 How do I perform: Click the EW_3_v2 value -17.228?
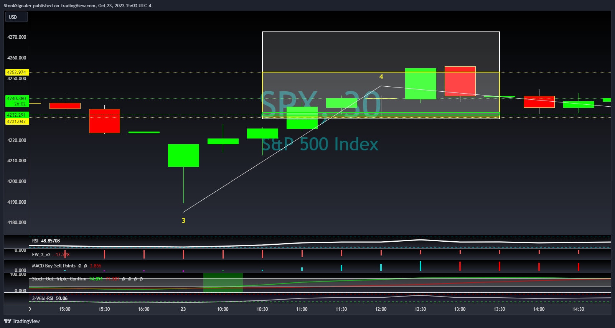[x=61, y=255]
